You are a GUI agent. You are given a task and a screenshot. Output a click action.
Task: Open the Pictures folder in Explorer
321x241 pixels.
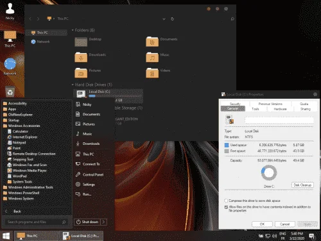88,72
